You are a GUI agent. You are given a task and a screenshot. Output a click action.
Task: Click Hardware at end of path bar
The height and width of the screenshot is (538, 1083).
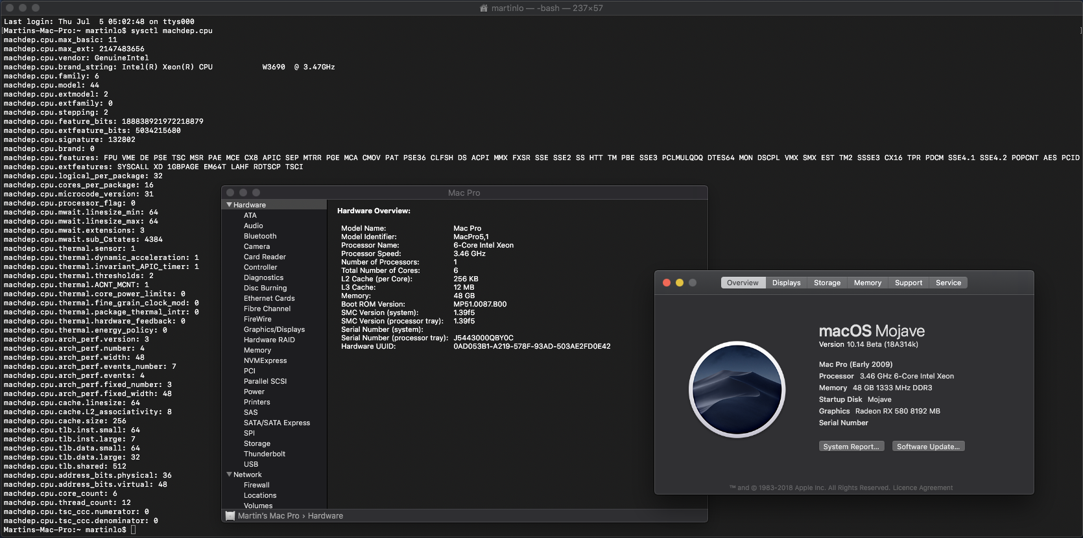coord(326,516)
